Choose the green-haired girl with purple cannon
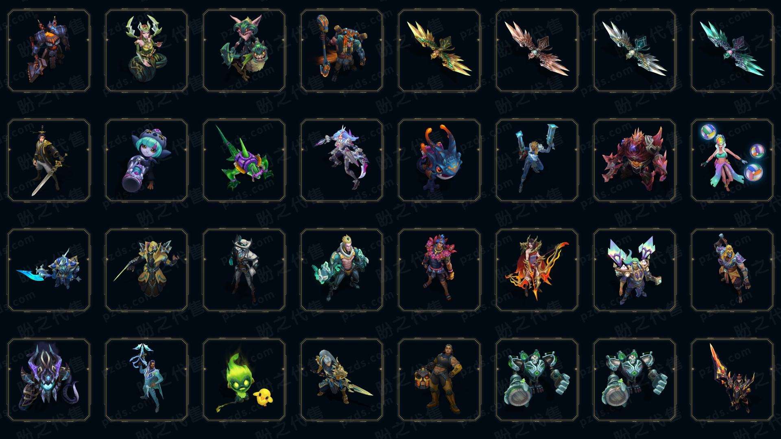The width and height of the screenshot is (781, 439). click(146, 160)
